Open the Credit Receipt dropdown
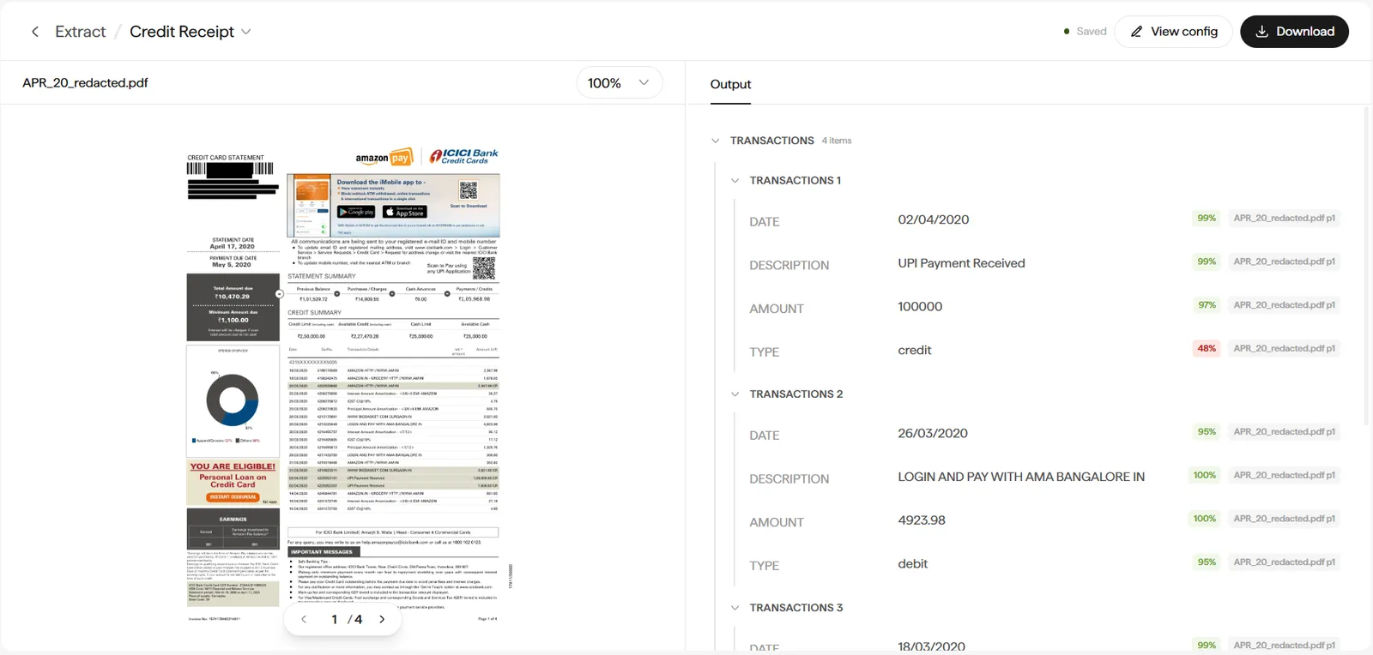The image size is (1373, 655). point(191,32)
